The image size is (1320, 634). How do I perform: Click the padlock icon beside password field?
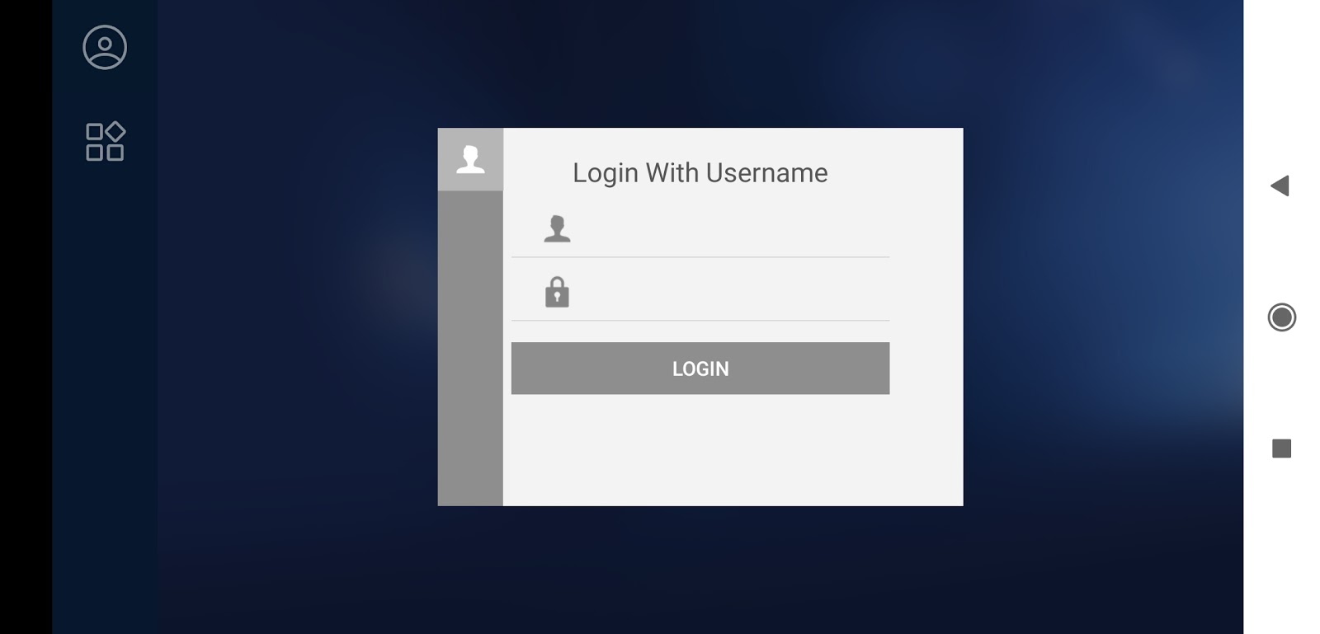tap(557, 292)
